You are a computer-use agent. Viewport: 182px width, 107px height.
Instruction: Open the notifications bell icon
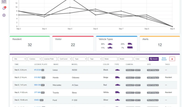coord(4,8)
